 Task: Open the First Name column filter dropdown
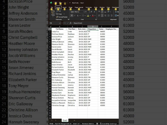76,29
